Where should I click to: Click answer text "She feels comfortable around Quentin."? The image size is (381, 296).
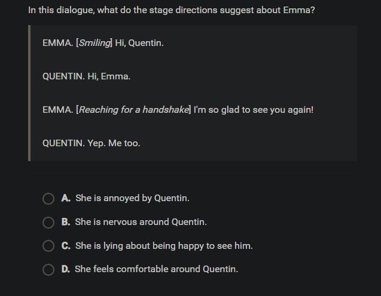pos(156,269)
